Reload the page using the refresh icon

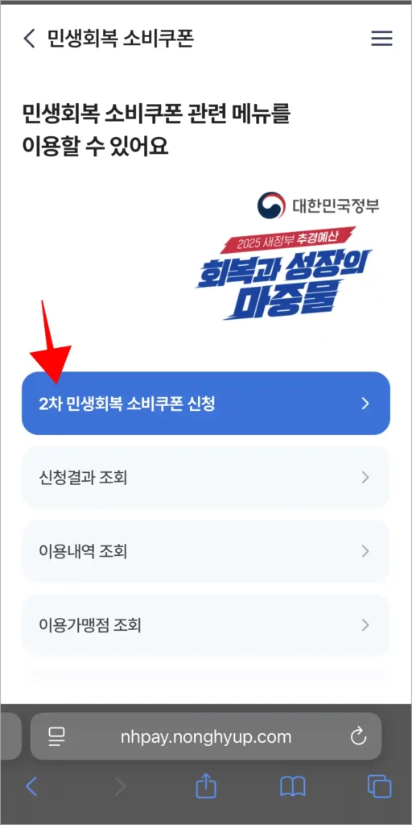[358, 736]
